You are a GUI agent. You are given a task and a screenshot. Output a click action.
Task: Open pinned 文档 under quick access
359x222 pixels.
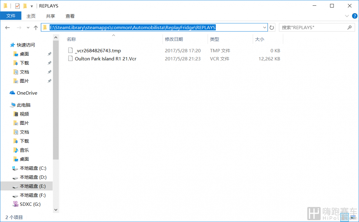coord(24,72)
